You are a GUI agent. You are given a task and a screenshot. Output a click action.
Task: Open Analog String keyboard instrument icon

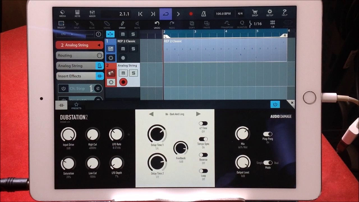111,73
